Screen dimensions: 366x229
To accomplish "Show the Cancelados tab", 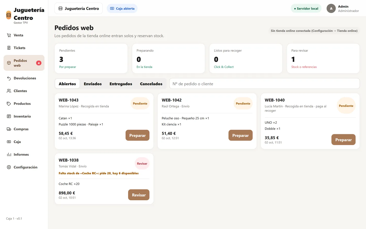I will (151, 84).
